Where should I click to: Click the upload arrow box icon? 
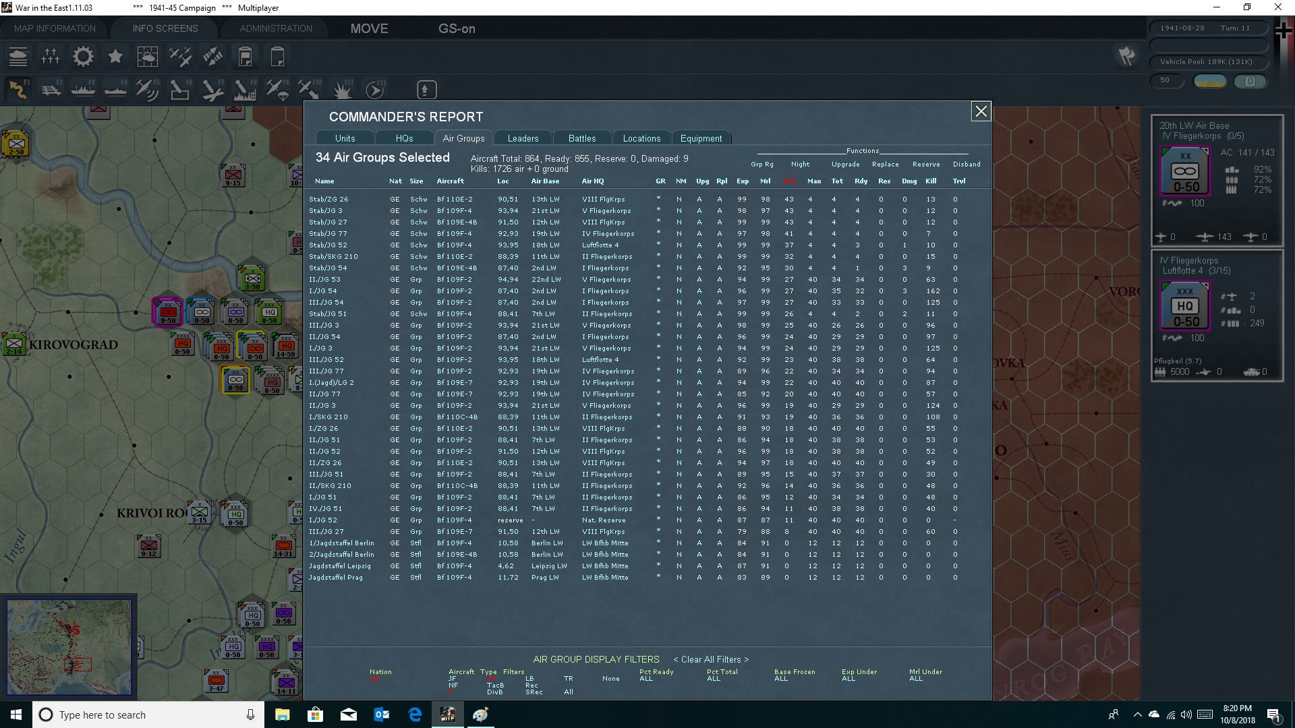426,89
